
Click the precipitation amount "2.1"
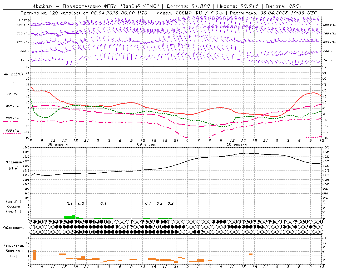point(70,203)
